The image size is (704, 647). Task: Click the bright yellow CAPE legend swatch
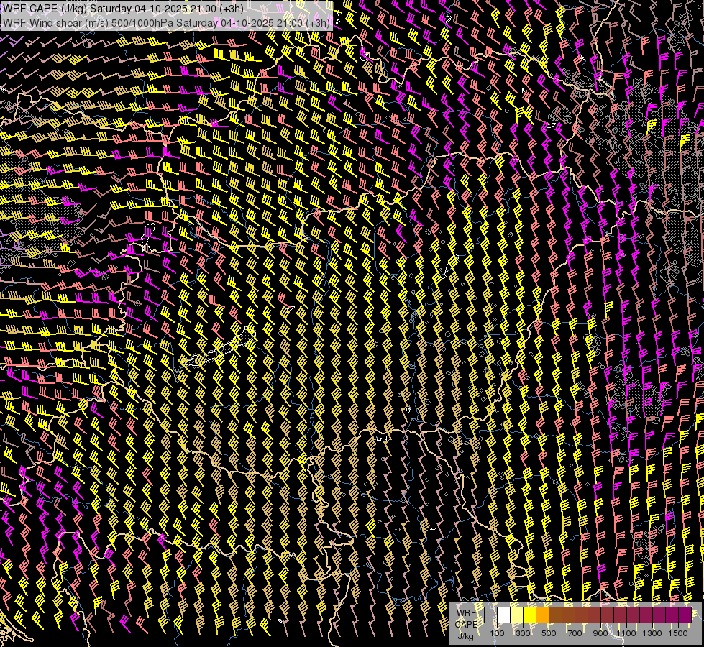[x=529, y=615]
